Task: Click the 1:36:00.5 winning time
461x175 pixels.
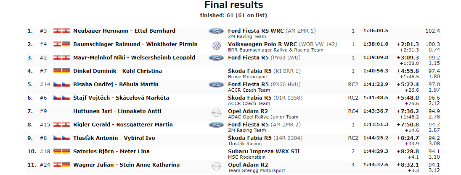Action: pyautogui.click(x=376, y=31)
